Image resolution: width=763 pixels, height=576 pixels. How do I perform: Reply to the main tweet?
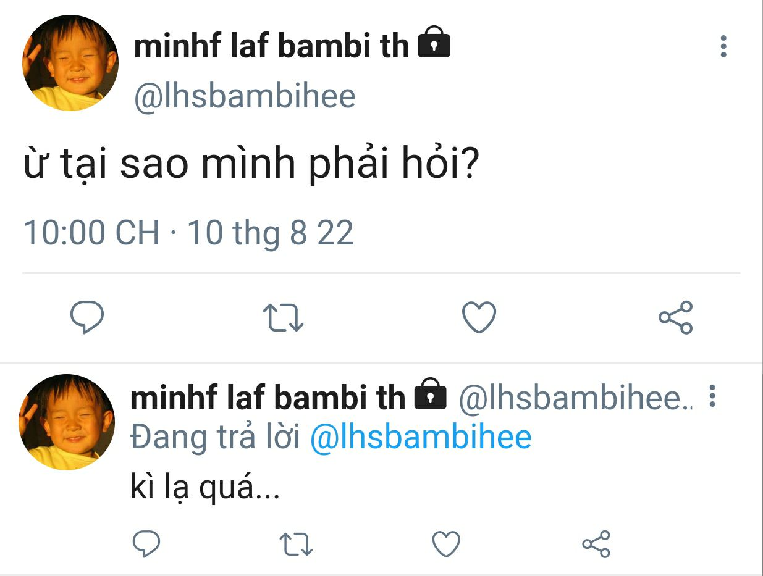[x=86, y=317]
